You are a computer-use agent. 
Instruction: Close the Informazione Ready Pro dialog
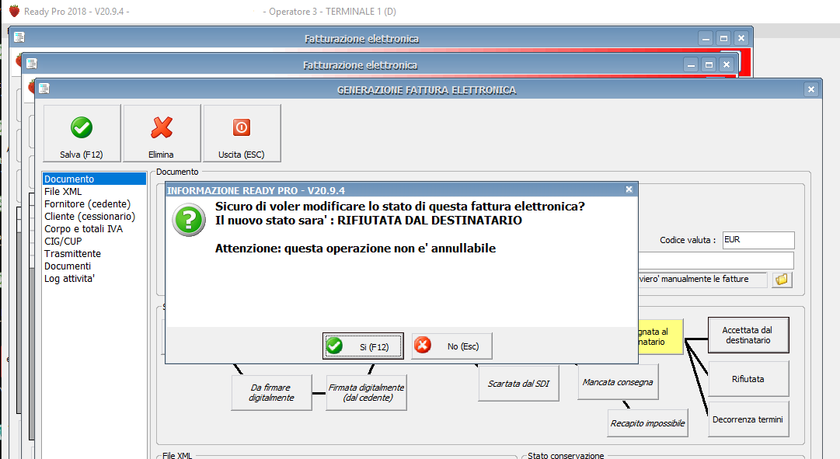629,190
